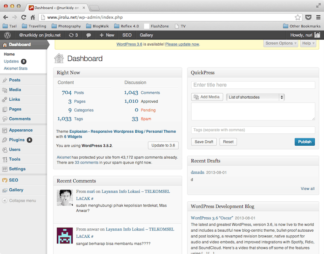The height and width of the screenshot is (254, 324).
Task: Click the Update to 3.6 button
Action: point(163,145)
